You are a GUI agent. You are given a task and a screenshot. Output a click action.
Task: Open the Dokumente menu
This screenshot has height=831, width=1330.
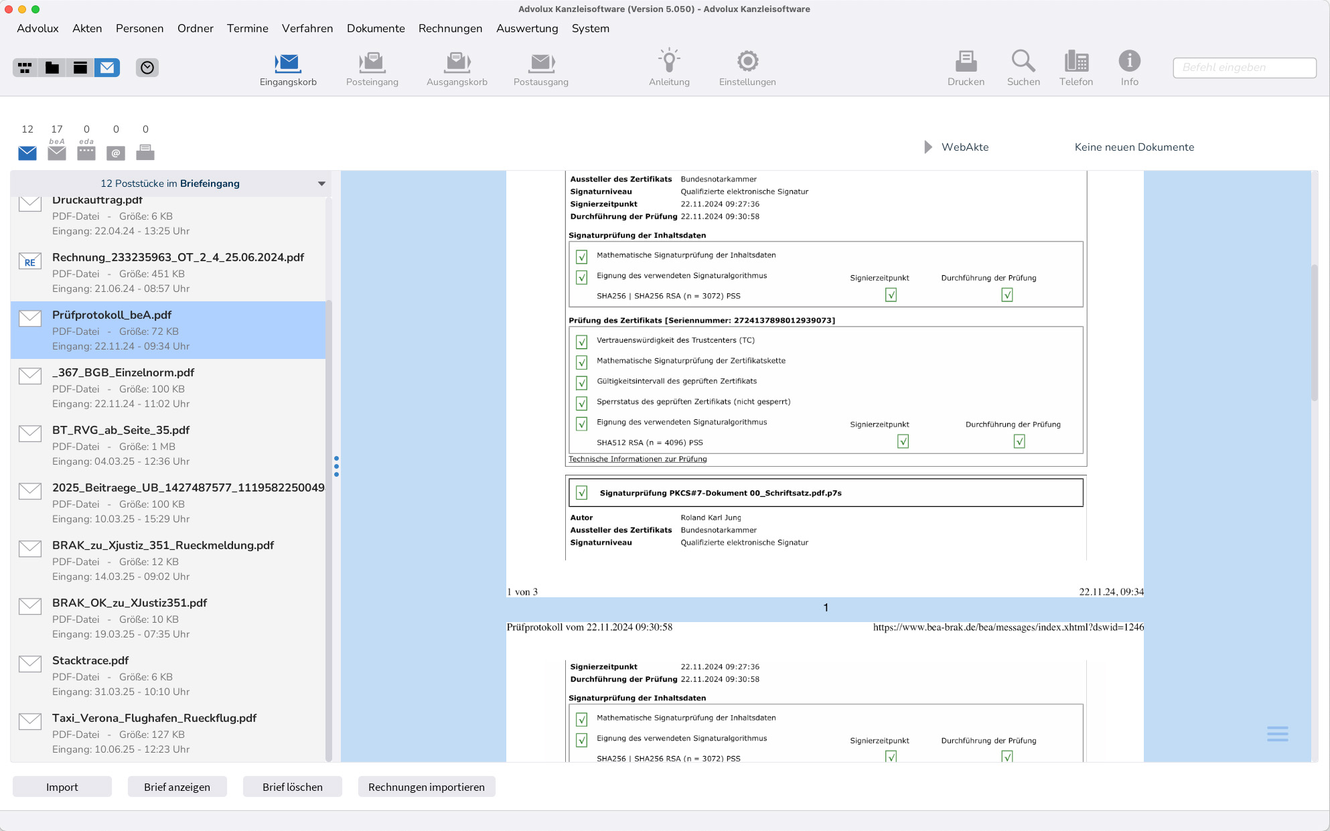pos(376,28)
